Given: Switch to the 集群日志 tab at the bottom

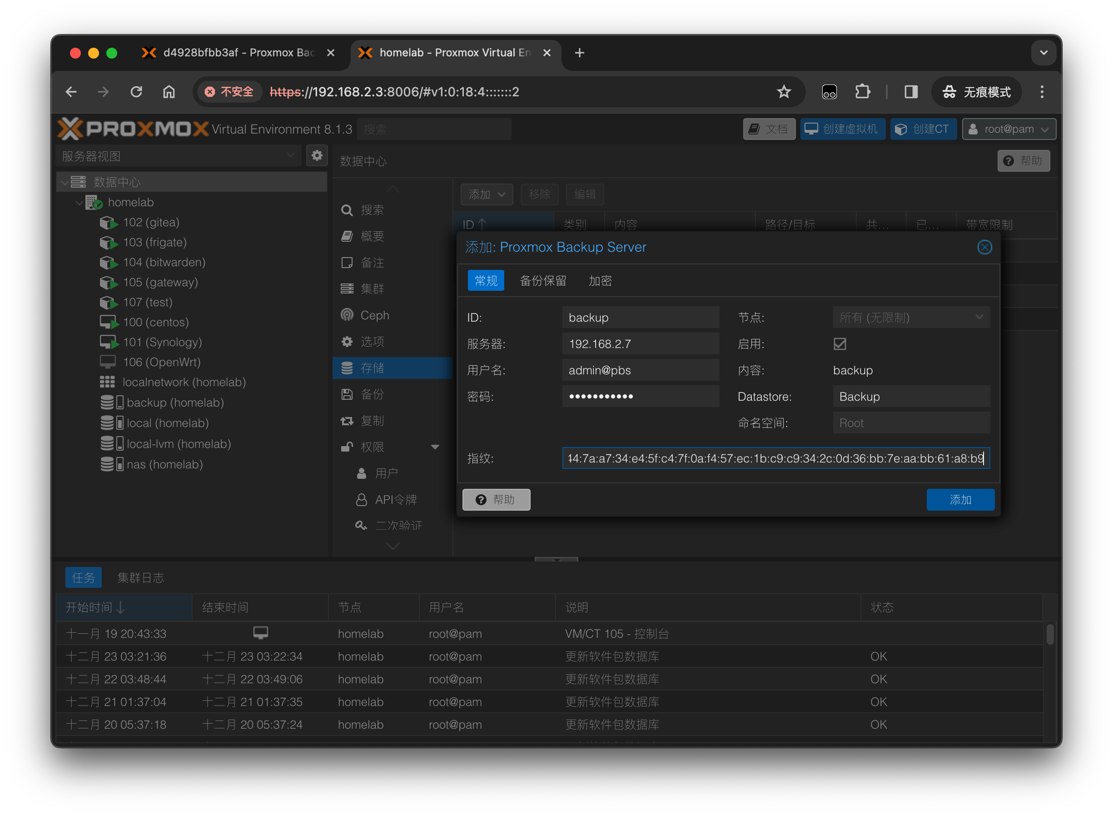Looking at the screenshot, I should point(141,577).
